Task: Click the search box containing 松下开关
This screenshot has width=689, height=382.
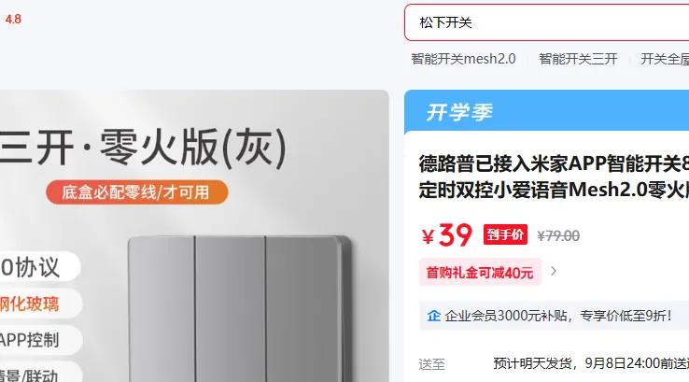Action: (547, 22)
